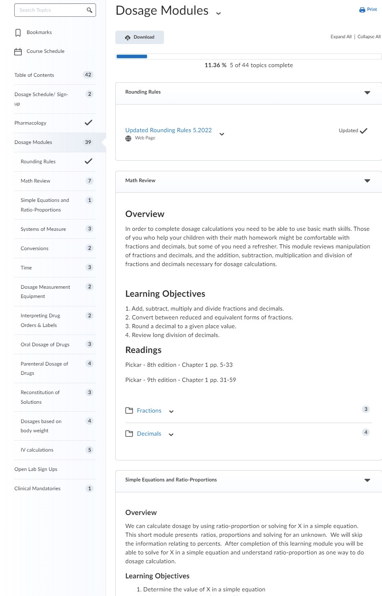Image resolution: width=382 pixels, height=596 pixels.
Task: Click the topics completion progress bar
Action: tap(249, 56)
